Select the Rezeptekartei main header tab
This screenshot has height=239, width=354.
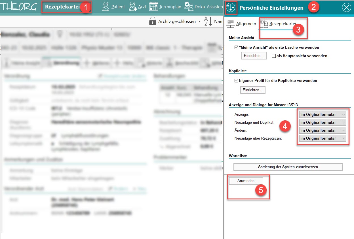(x=62, y=7)
